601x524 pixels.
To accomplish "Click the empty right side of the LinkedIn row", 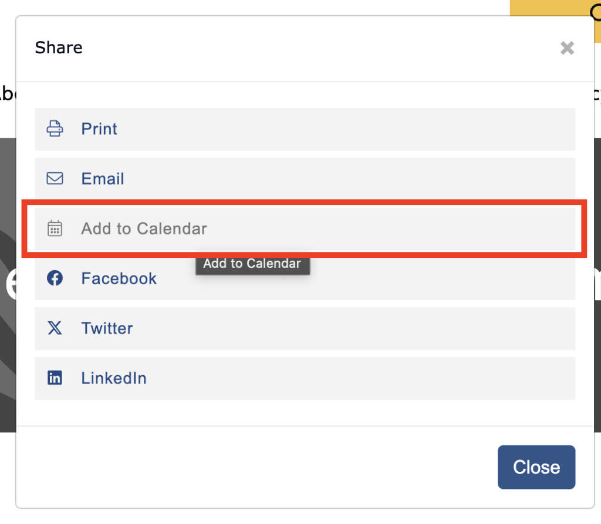I will pyautogui.click(x=411, y=378).
